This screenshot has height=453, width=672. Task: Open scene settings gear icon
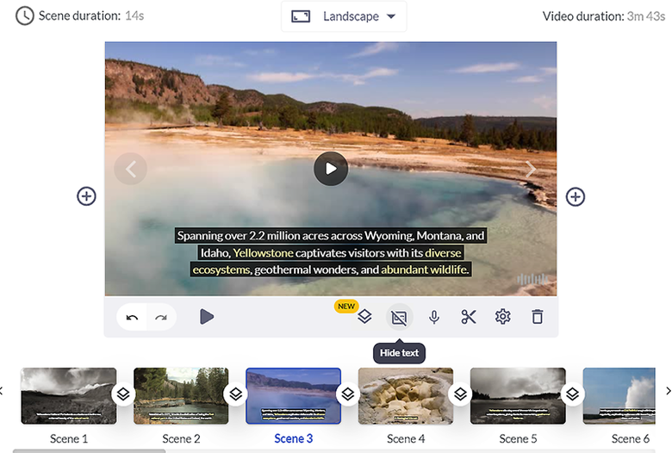[x=503, y=317]
